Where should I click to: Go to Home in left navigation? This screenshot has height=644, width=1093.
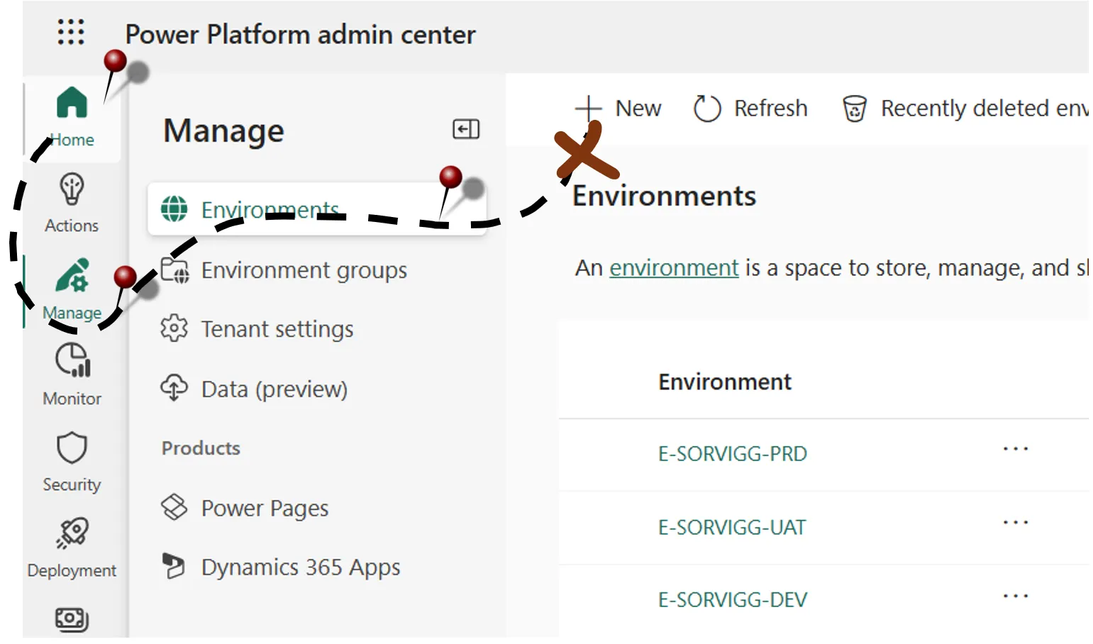coord(72,117)
